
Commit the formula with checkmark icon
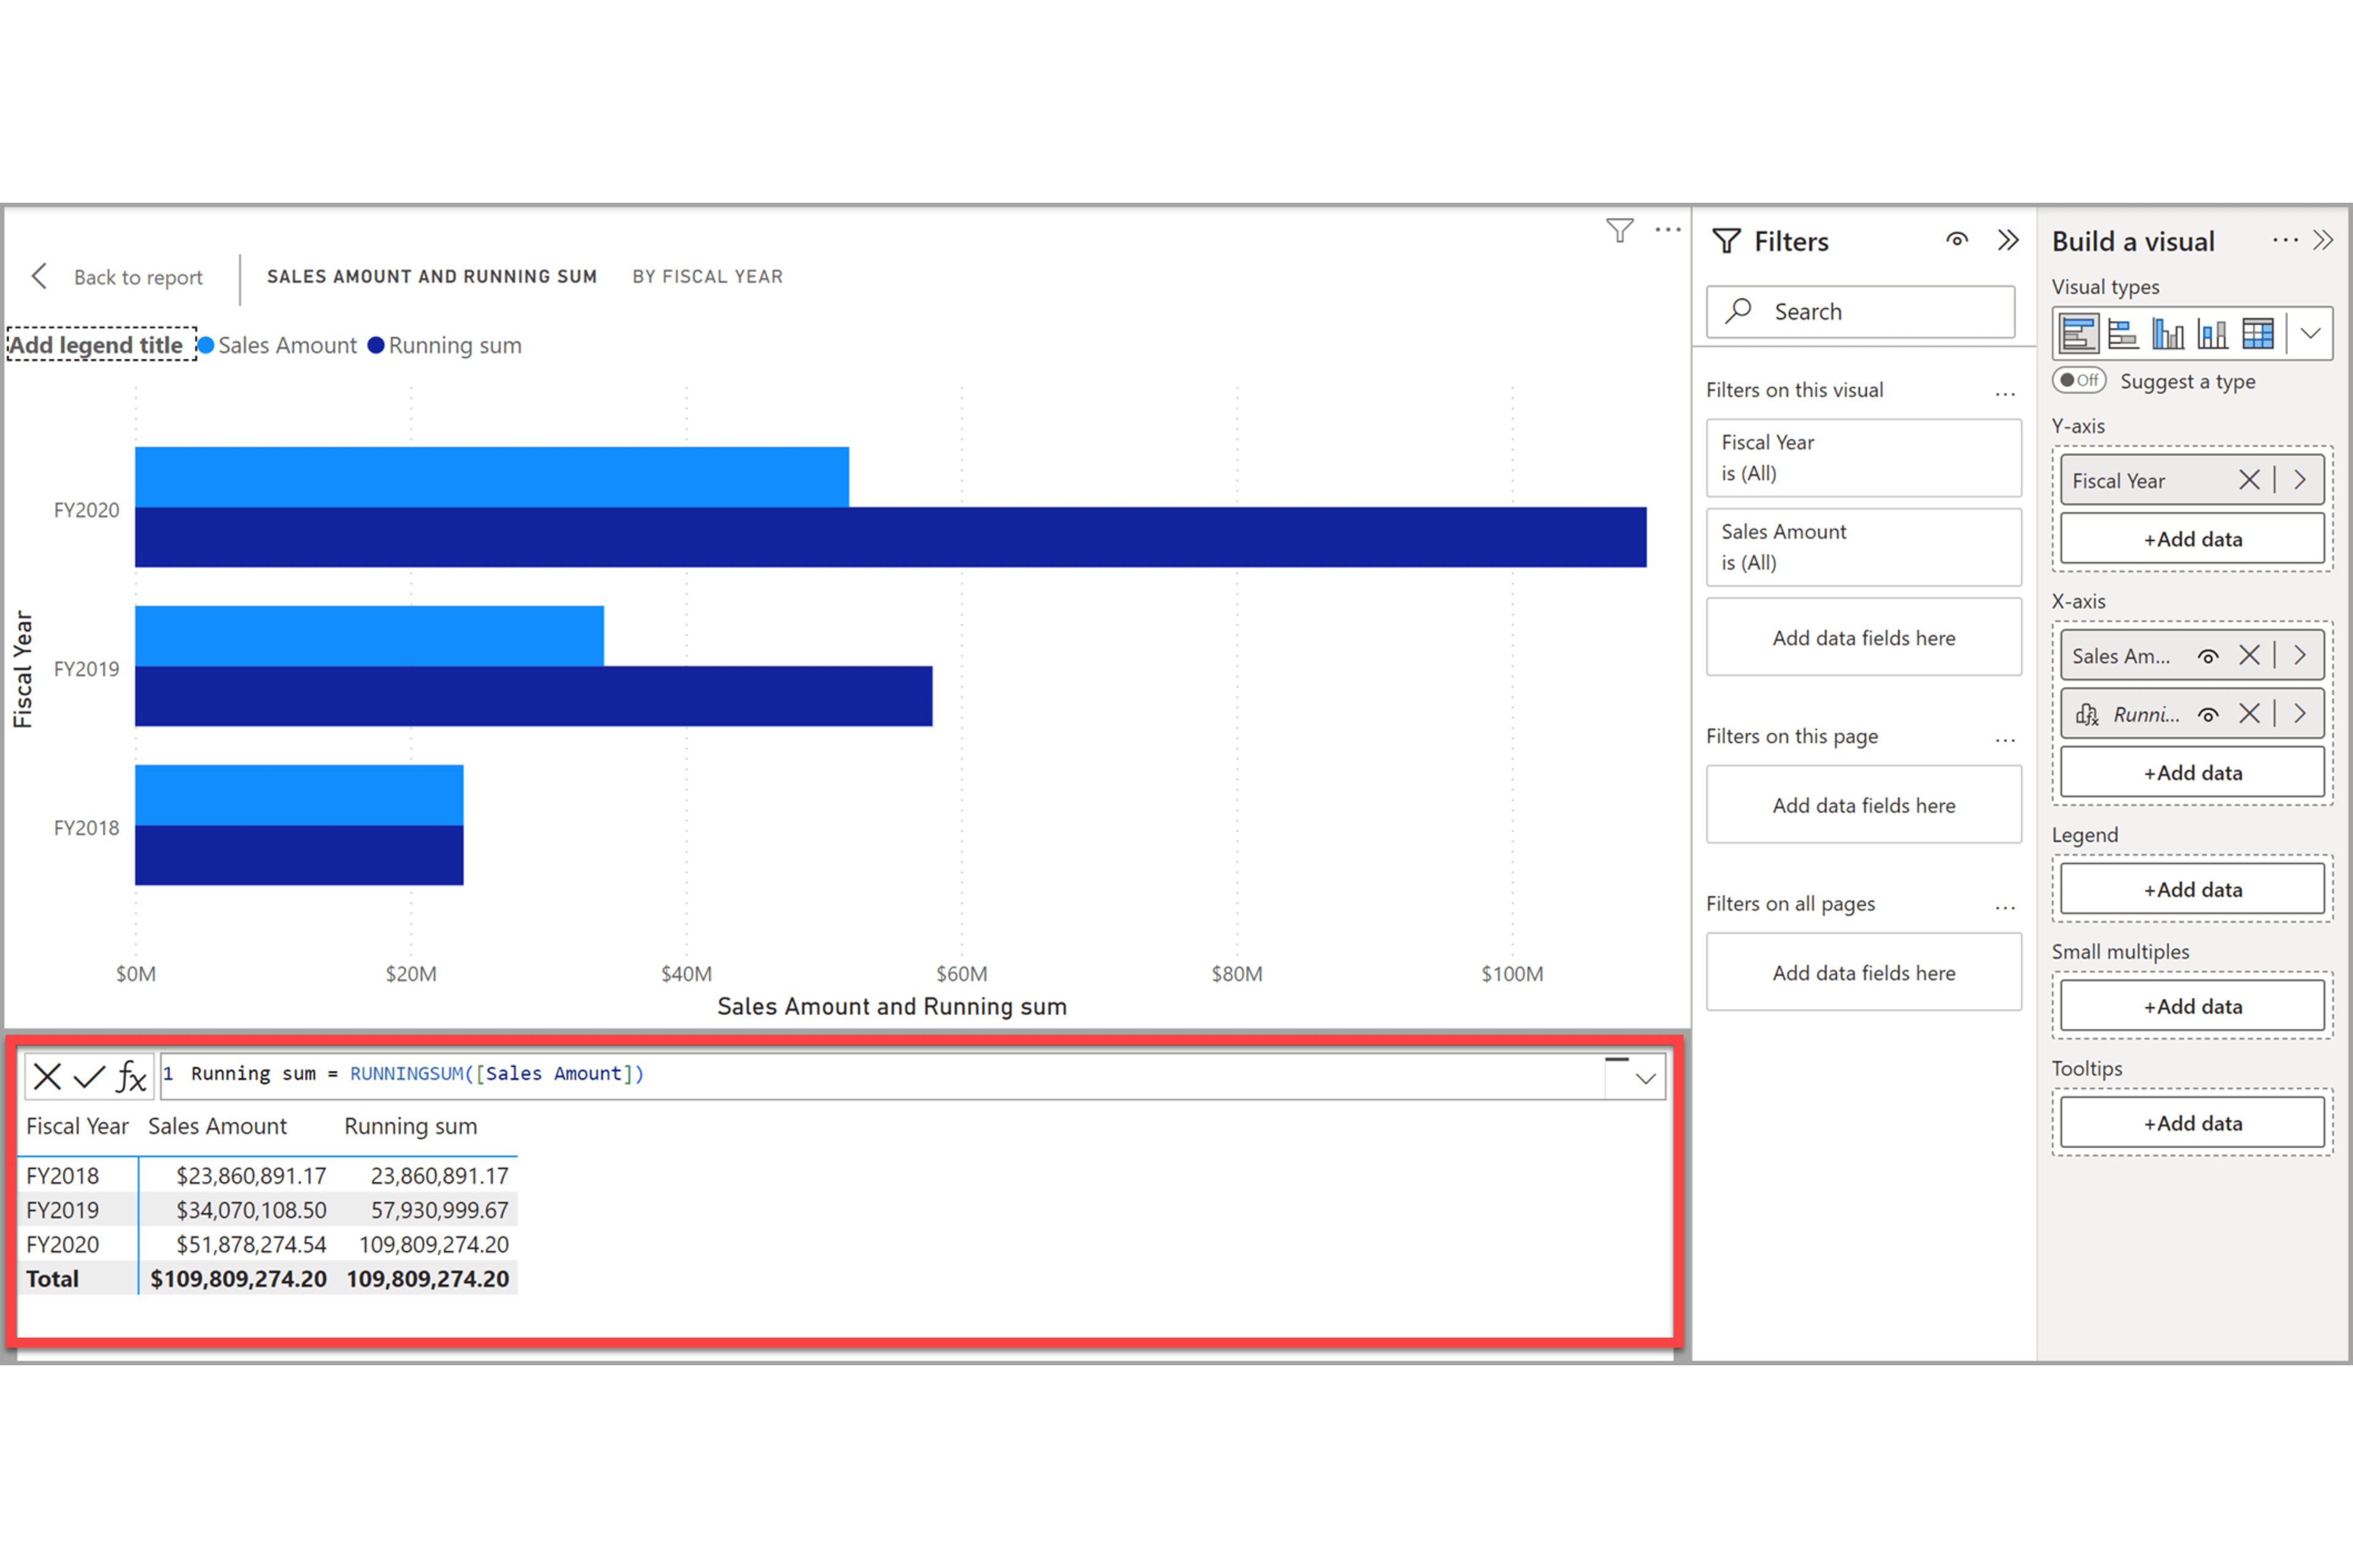coord(89,1077)
